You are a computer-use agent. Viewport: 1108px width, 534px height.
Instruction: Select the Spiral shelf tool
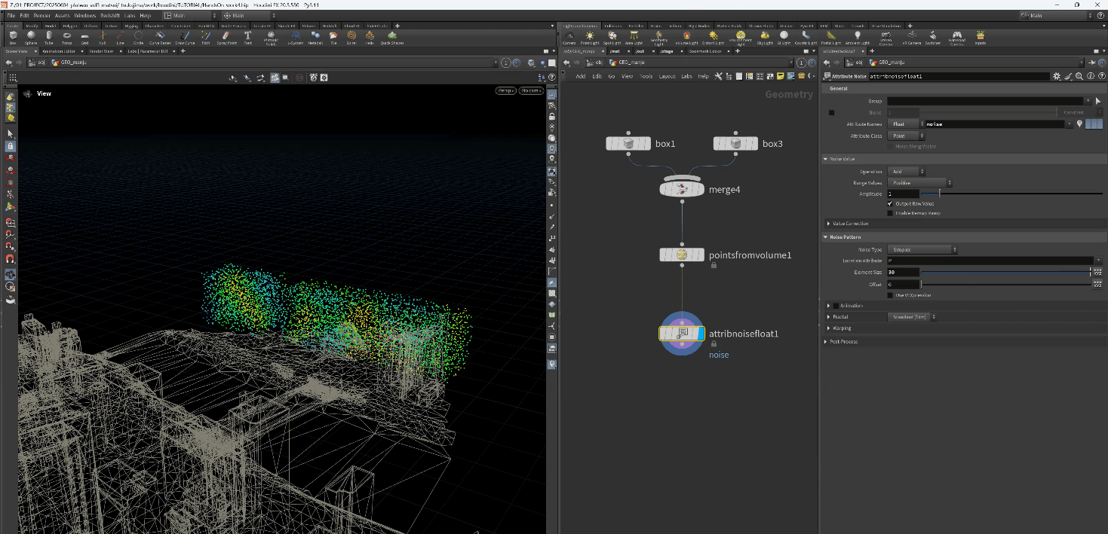(351, 36)
